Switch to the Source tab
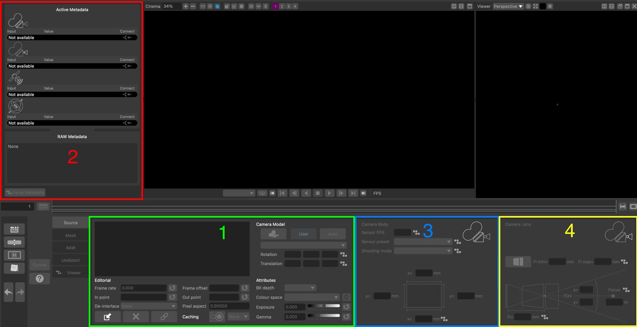The image size is (637, 327). point(71,223)
